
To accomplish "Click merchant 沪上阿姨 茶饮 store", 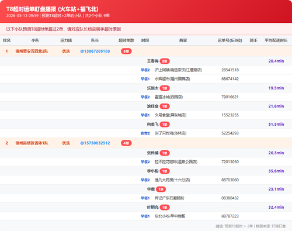I will 178,70.
